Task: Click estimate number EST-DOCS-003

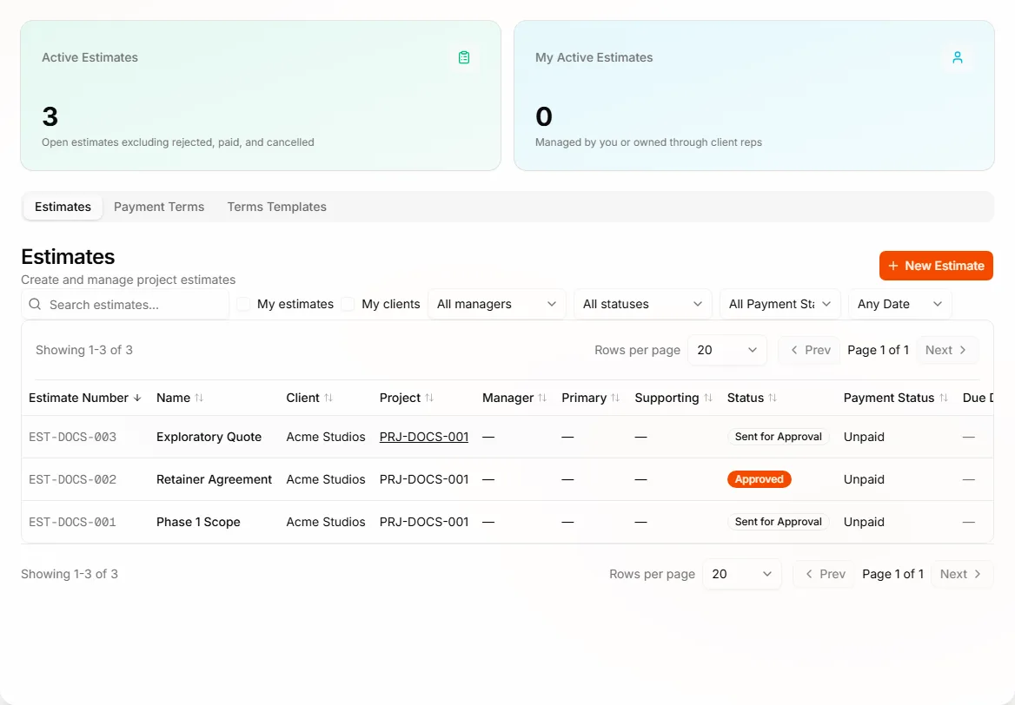Action: pyautogui.click(x=72, y=437)
